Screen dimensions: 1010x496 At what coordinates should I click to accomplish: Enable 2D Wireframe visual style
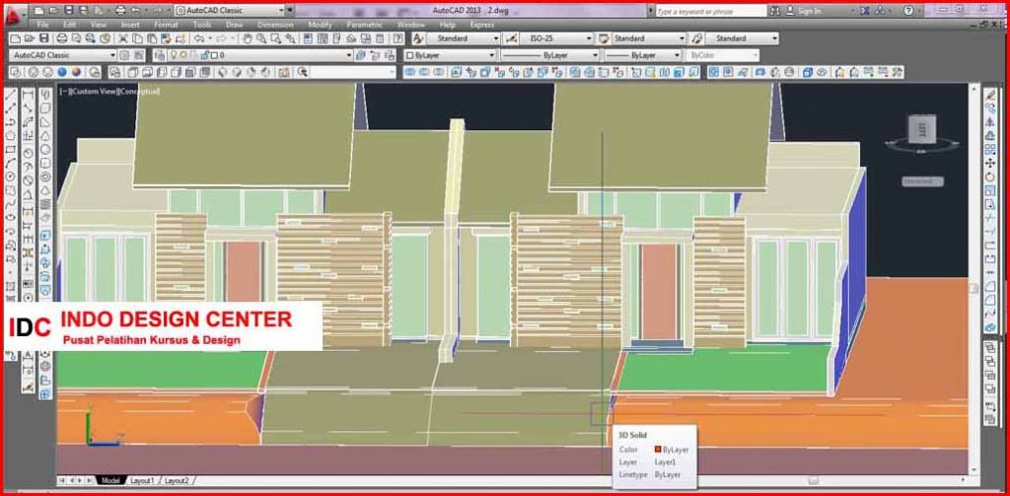pyautogui.click(x=17, y=72)
